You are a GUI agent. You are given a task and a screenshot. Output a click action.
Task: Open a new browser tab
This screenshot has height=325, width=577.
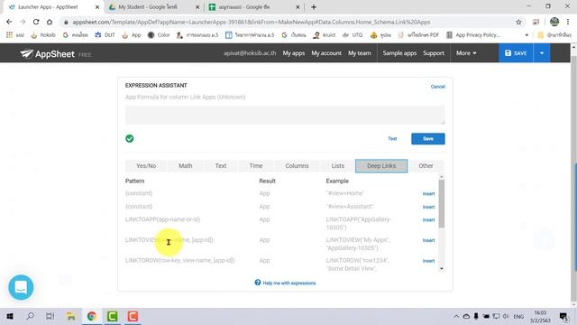[x=314, y=7]
